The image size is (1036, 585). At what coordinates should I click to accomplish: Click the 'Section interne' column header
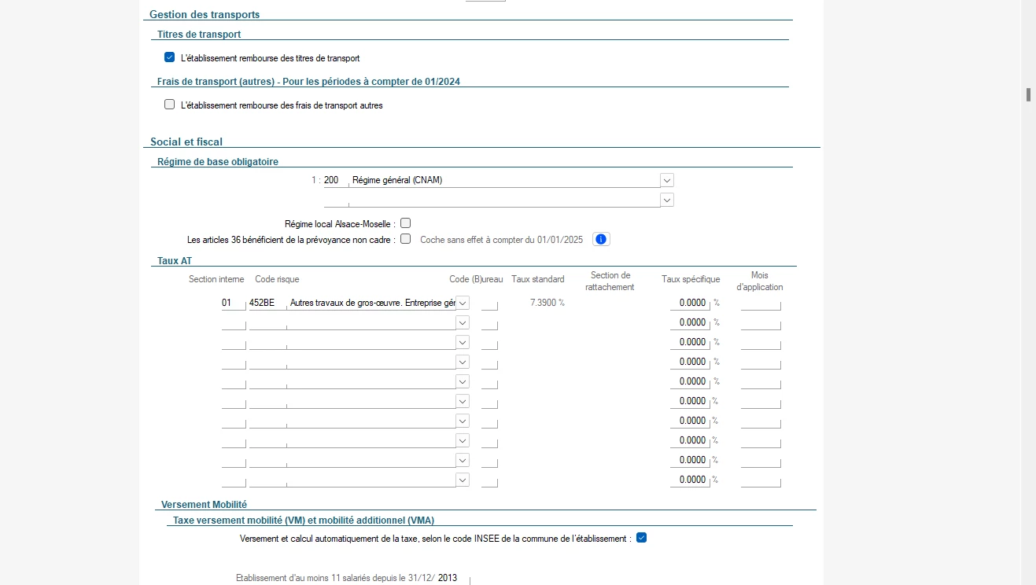[216, 279]
